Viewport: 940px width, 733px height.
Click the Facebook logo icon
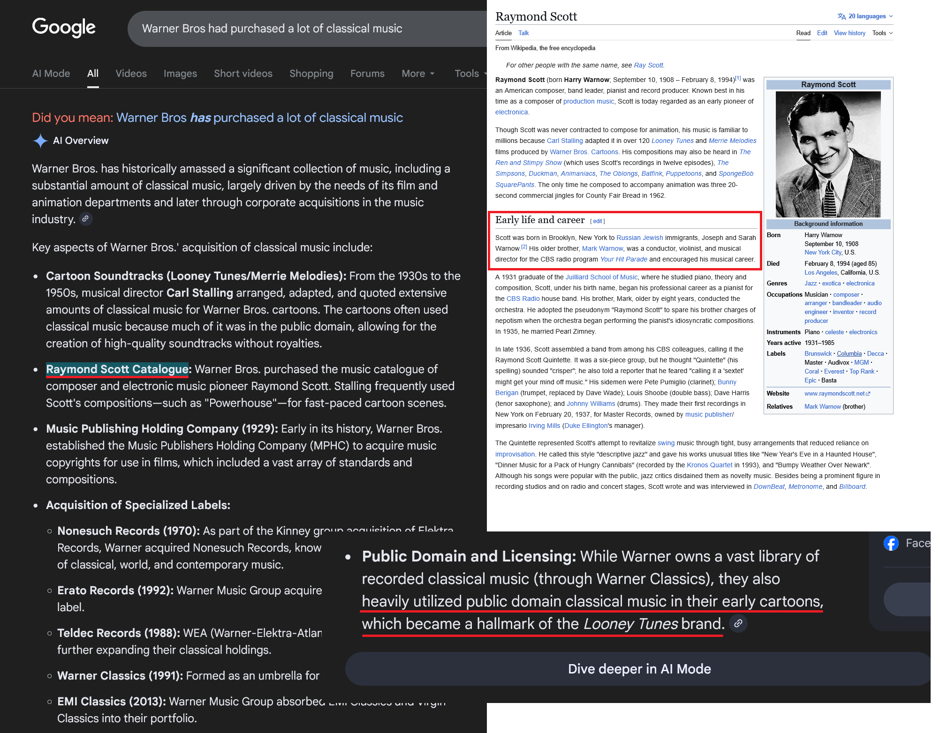[891, 543]
